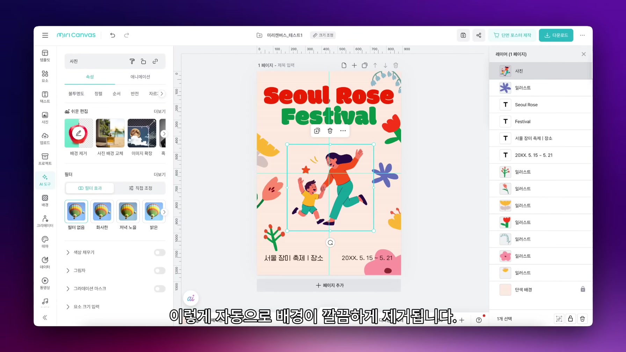Toggle lock for the selected layer at the panel bottom

point(570,319)
